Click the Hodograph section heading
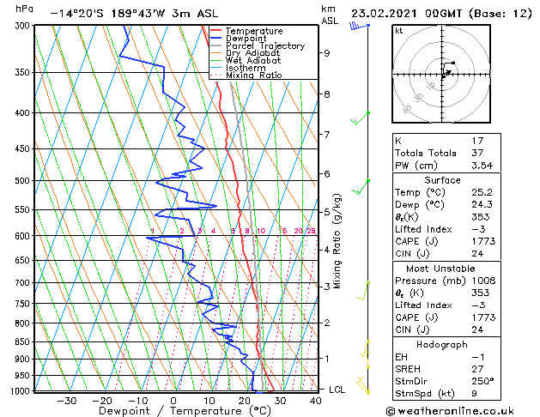The image size is (540, 417). (x=442, y=344)
